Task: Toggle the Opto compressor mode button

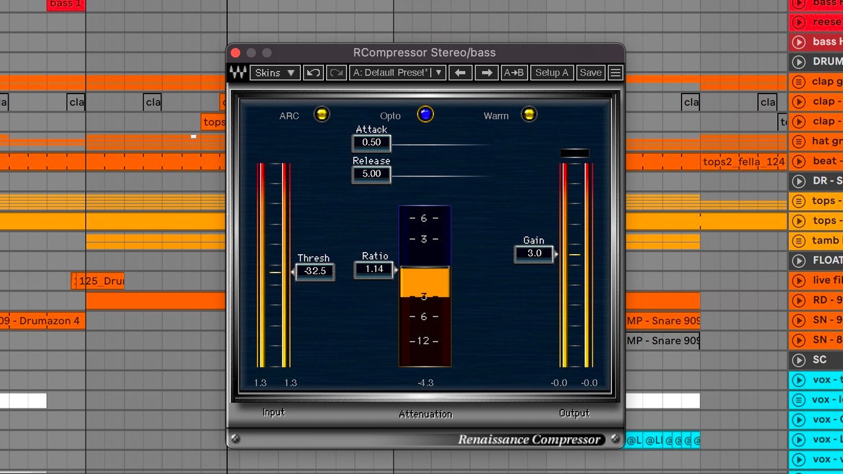Action: pyautogui.click(x=425, y=115)
